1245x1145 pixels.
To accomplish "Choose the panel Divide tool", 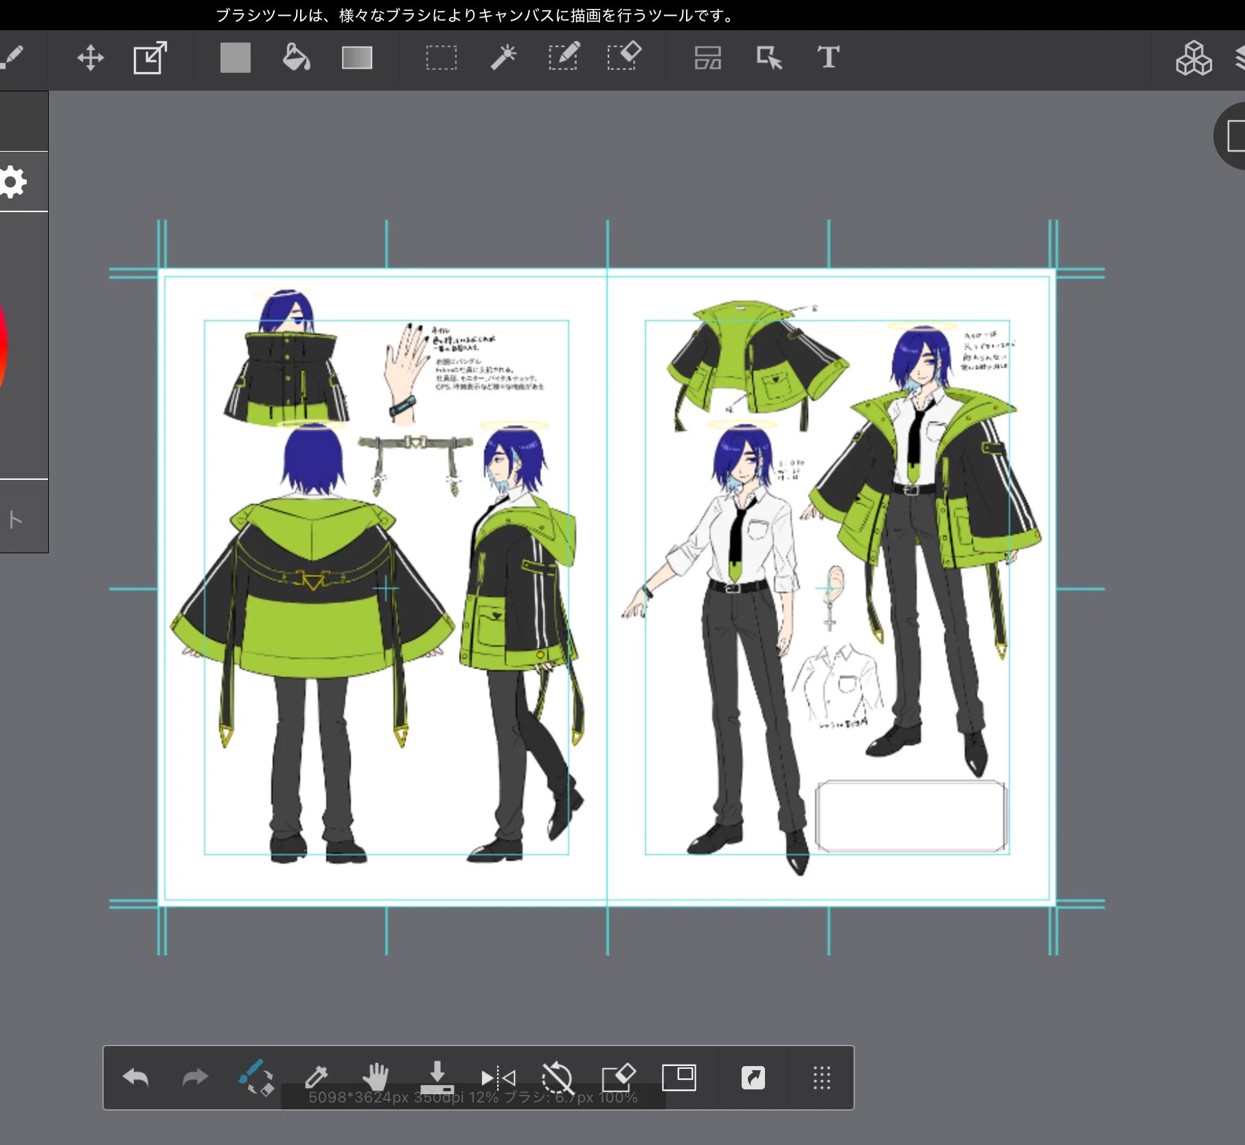I will (x=708, y=58).
